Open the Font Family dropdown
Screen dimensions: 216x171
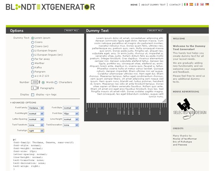click(36, 108)
